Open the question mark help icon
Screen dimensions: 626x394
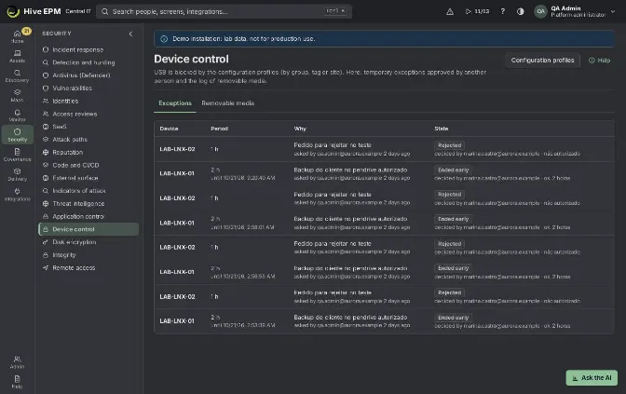click(503, 11)
